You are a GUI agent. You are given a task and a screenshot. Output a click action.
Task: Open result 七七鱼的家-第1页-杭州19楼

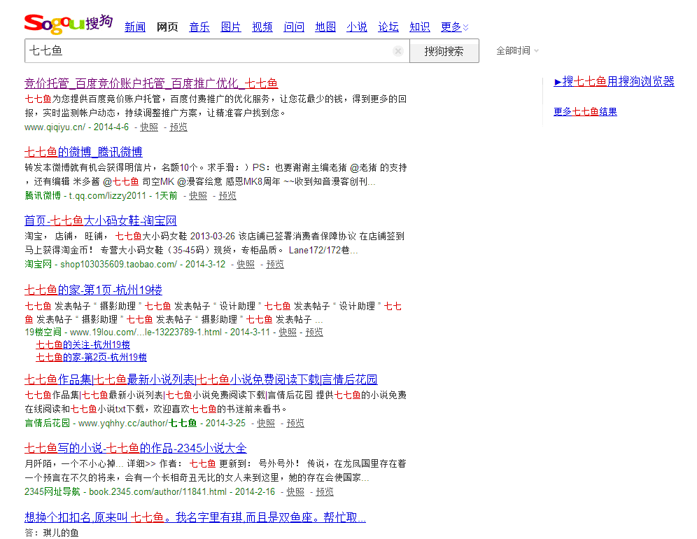coord(93,290)
